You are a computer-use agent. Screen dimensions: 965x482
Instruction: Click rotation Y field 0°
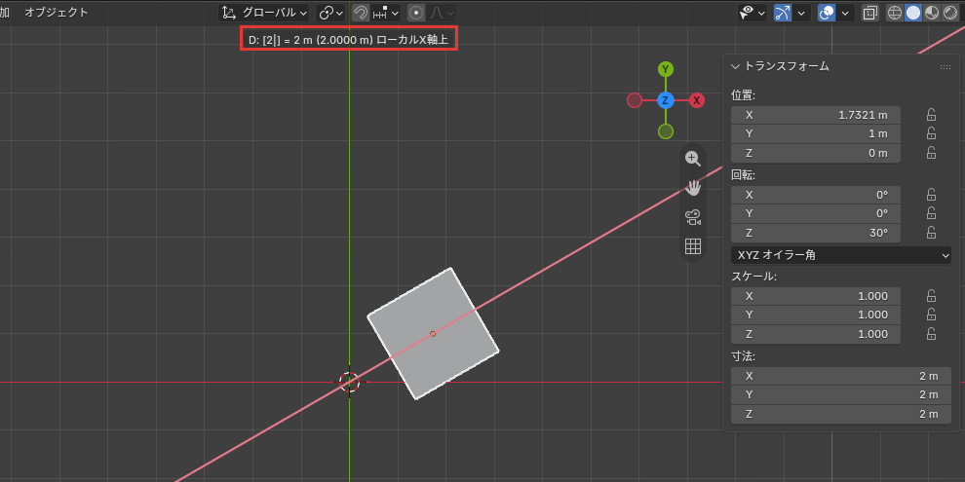[816, 213]
